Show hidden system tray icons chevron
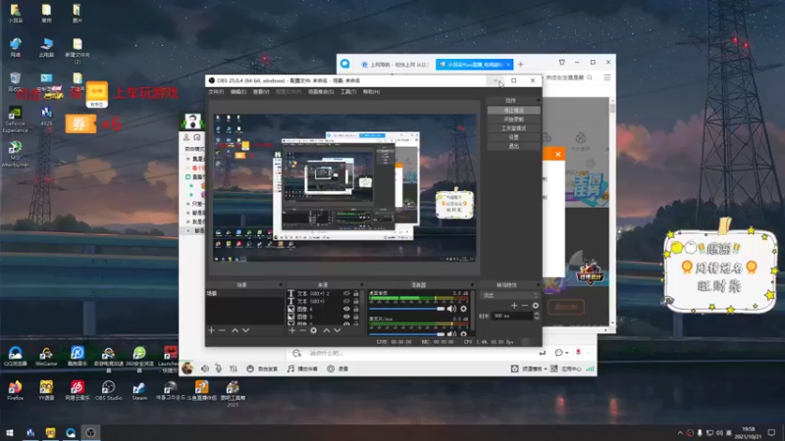 (x=679, y=432)
